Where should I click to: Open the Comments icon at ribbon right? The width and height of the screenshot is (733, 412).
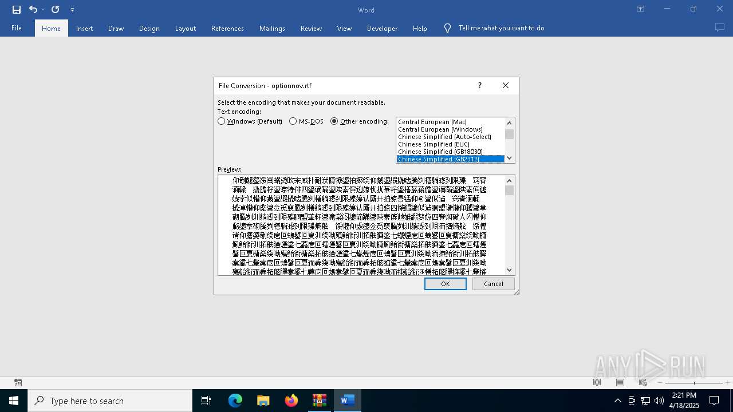[x=719, y=27]
